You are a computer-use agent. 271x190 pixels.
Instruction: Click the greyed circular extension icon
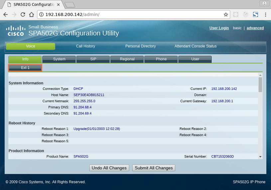point(246,15)
